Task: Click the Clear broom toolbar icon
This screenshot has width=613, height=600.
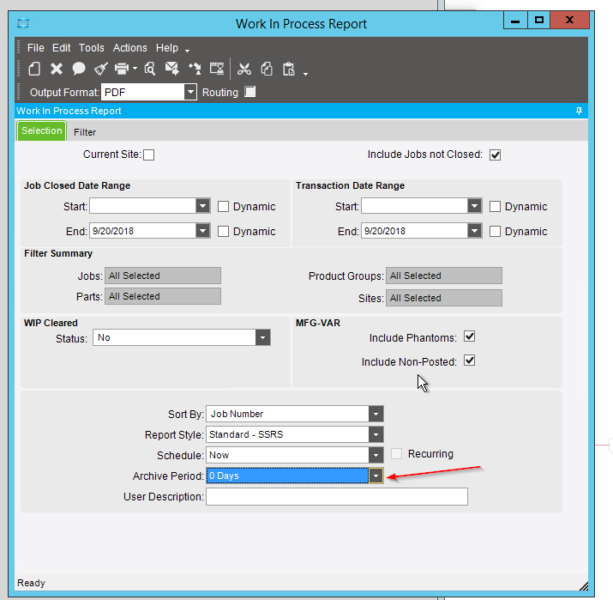Action: point(100,69)
